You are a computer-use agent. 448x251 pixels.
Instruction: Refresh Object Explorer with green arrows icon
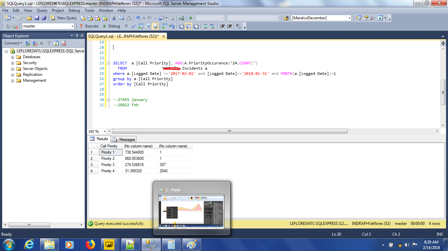point(56,43)
